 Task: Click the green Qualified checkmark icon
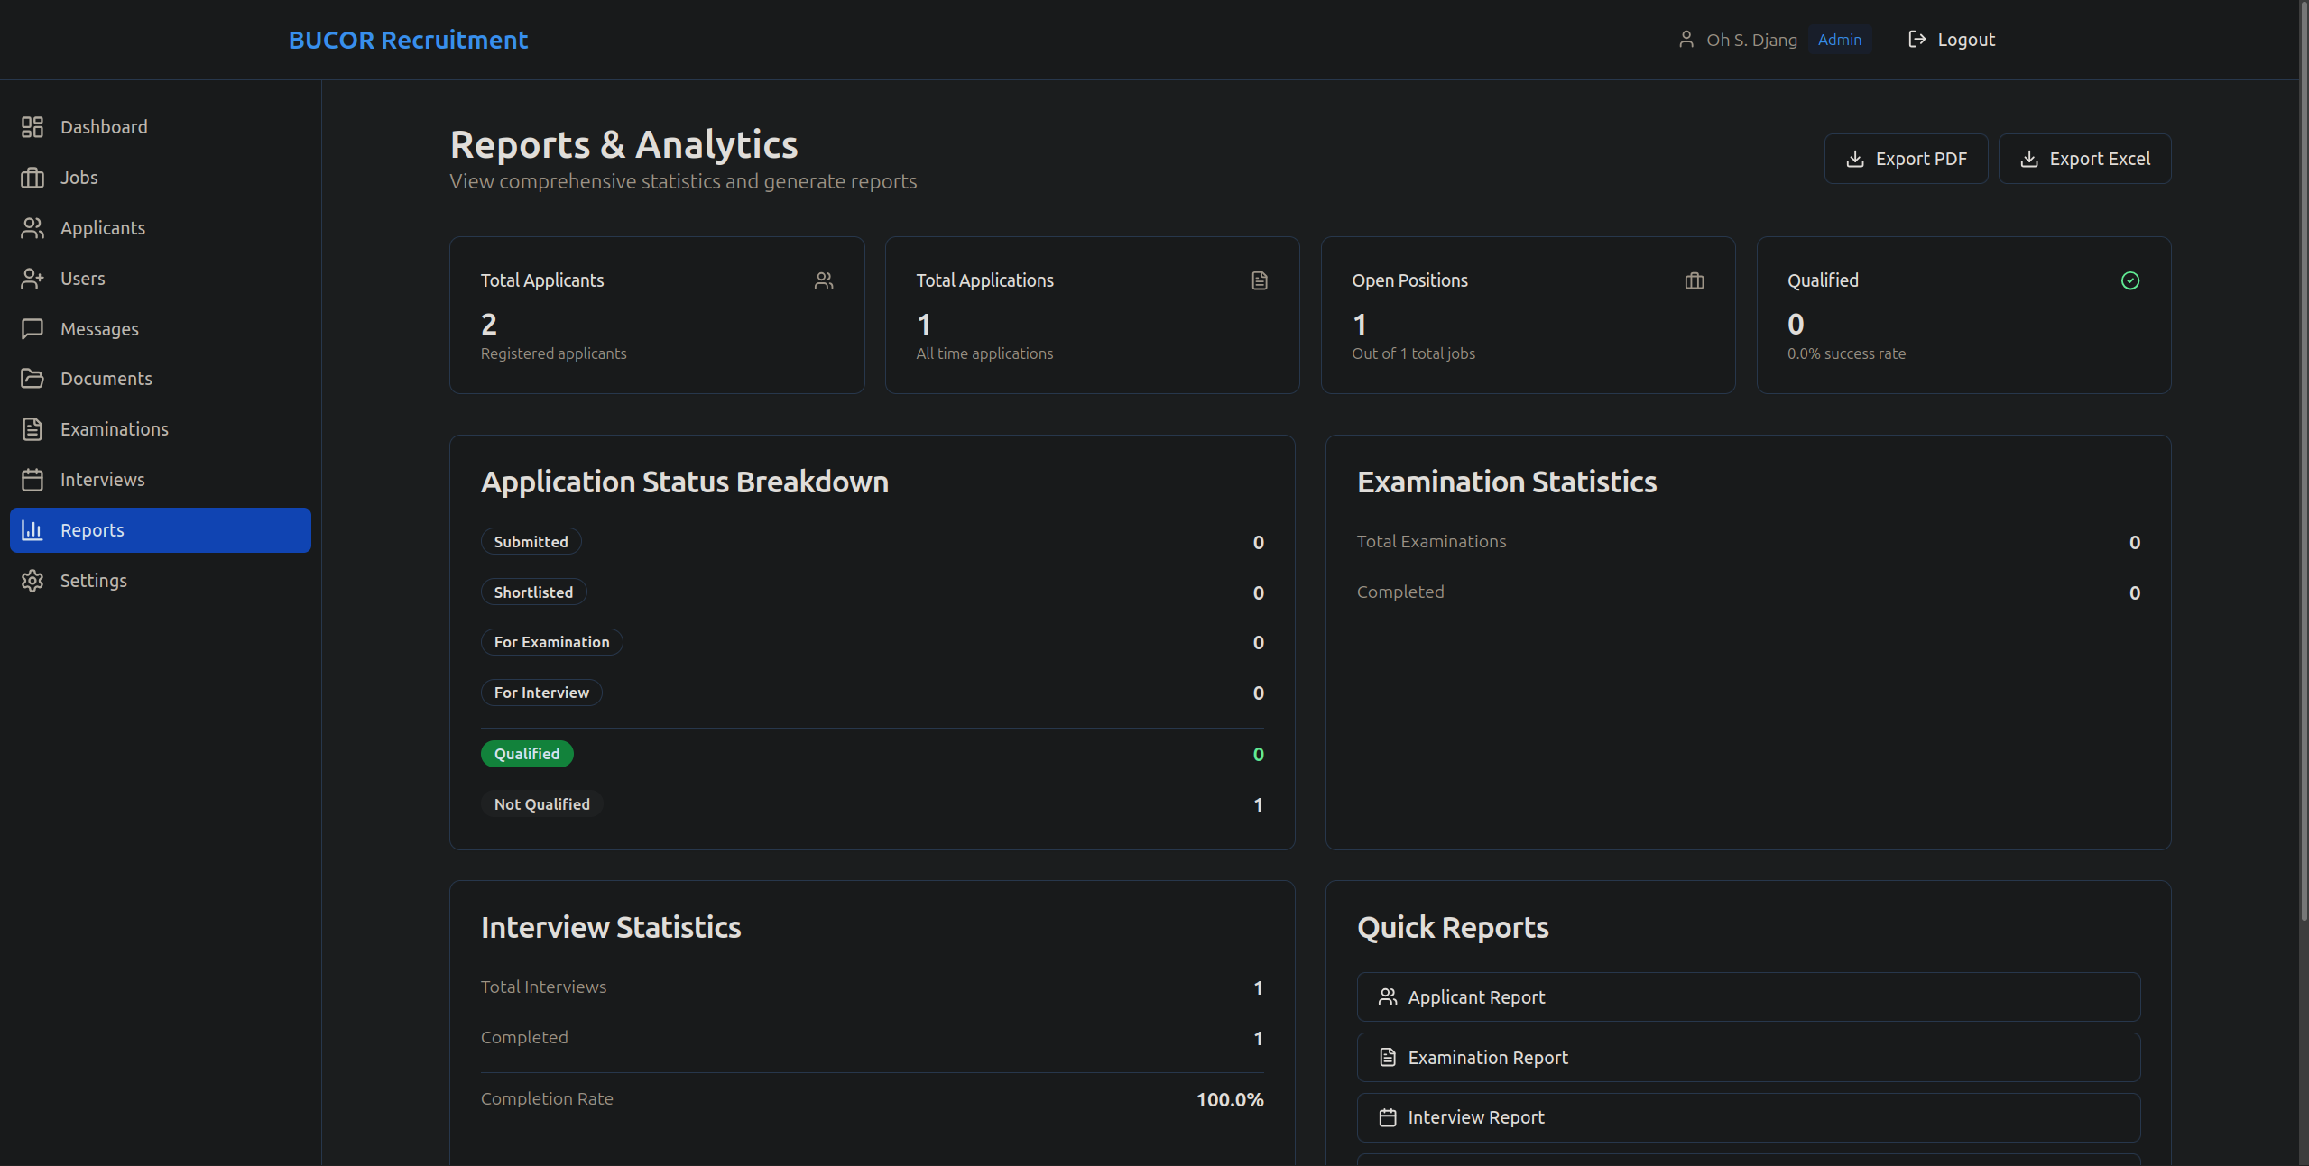click(2129, 280)
